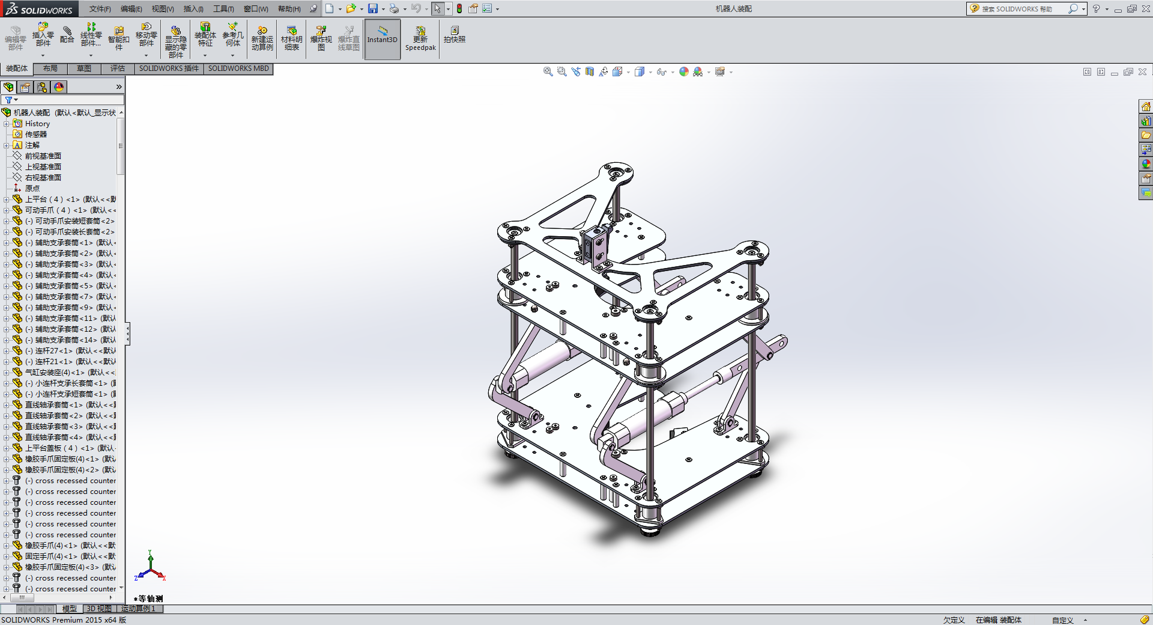Click the Previous View icon
Viewport: 1153px width, 625px height.
point(576,72)
